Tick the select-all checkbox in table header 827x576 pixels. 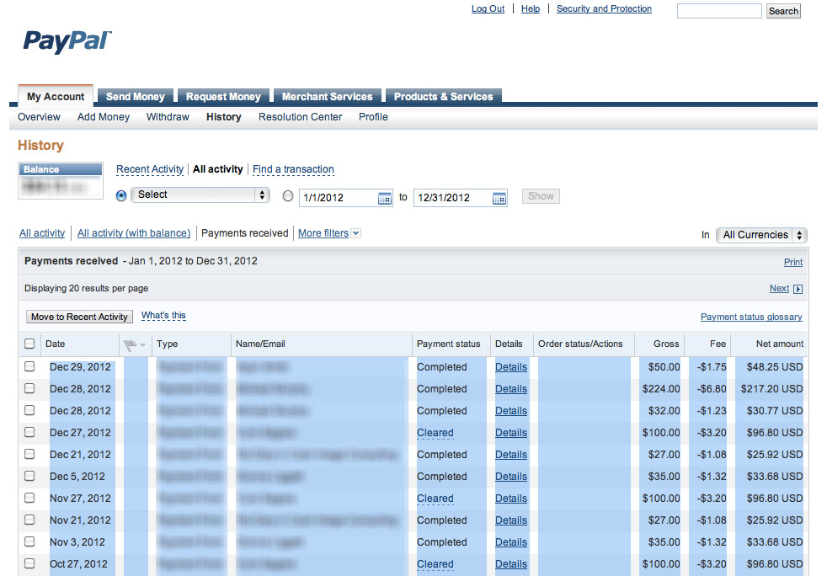[29, 344]
